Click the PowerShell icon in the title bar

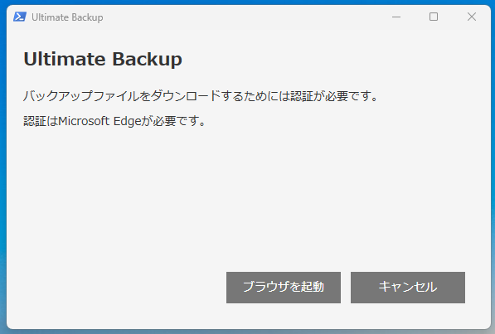pos(20,17)
